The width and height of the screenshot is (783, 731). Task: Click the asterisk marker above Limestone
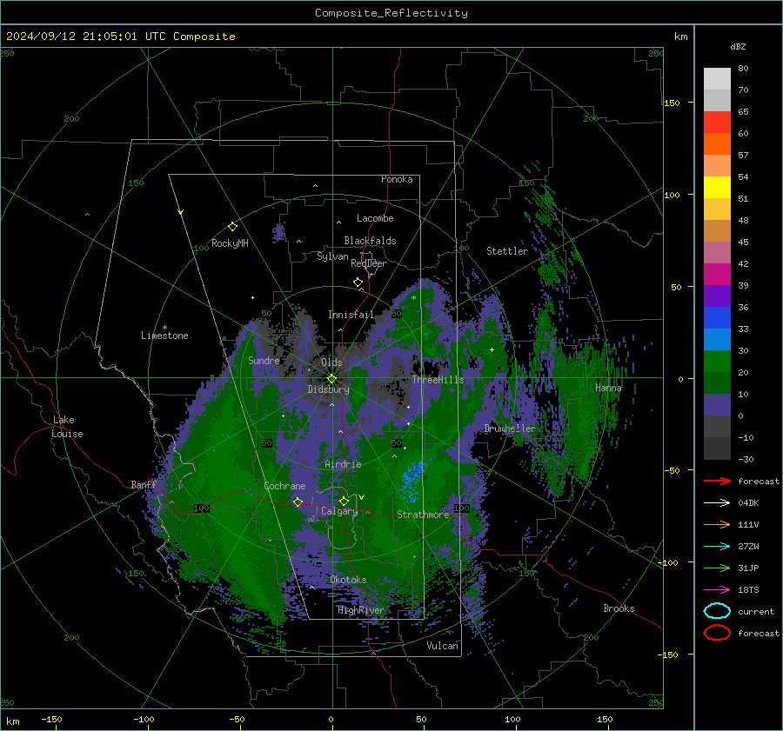[x=164, y=328]
